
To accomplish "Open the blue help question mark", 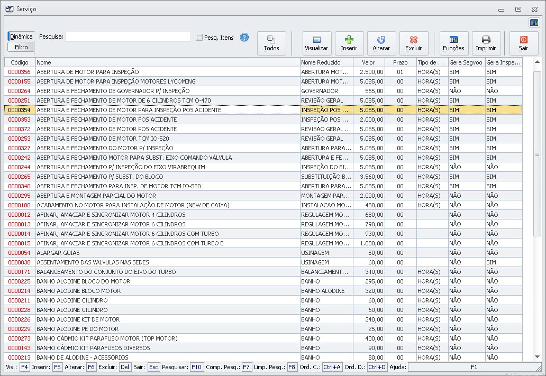I will click(244, 38).
